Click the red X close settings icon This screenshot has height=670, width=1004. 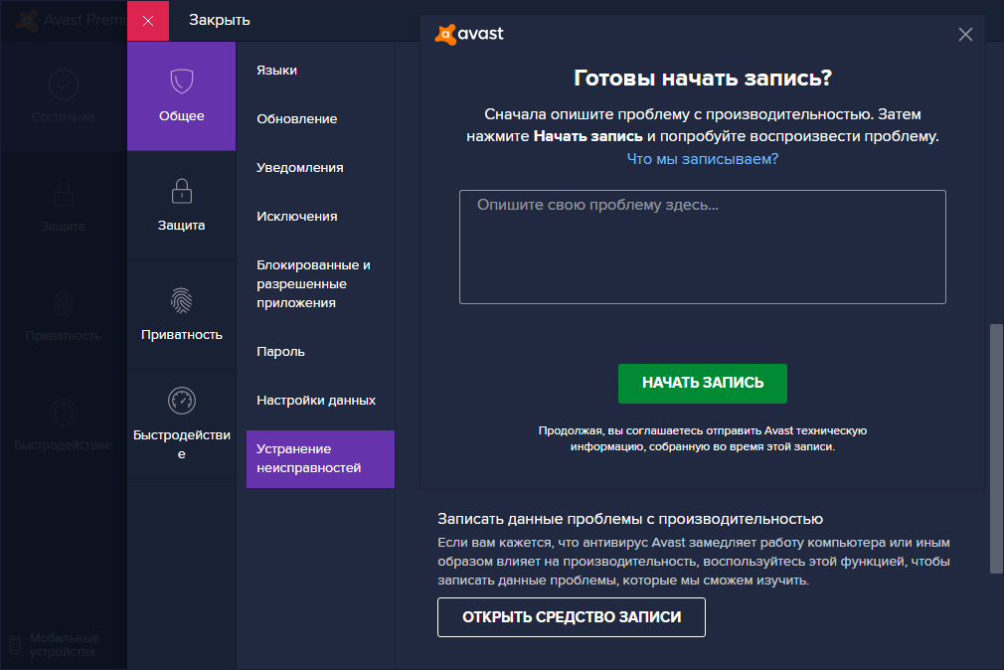[148, 21]
